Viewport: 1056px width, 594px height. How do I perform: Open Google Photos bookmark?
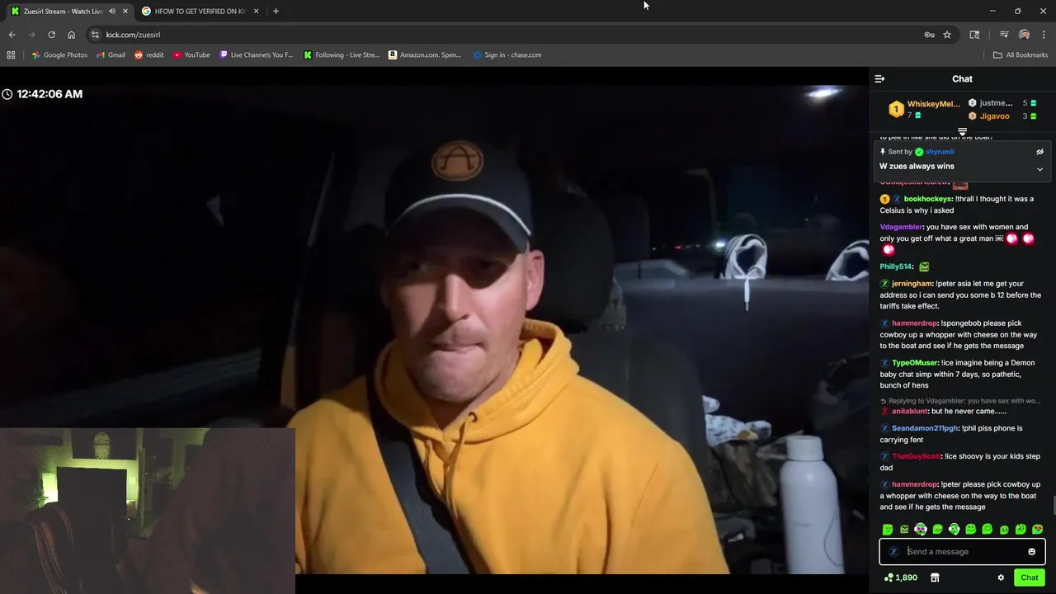coord(59,55)
